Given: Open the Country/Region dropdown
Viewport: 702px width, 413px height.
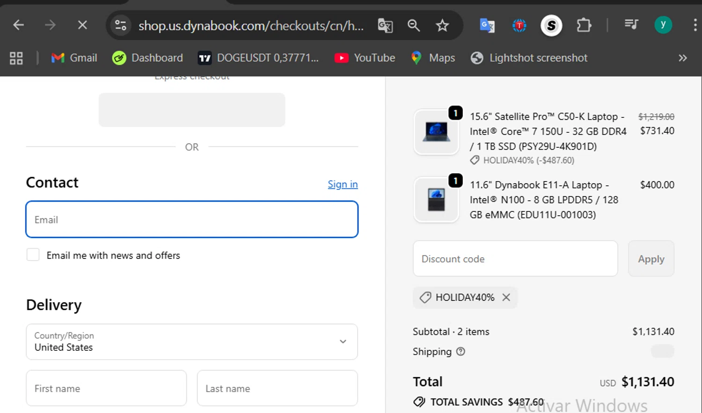Looking at the screenshot, I should coord(192,342).
